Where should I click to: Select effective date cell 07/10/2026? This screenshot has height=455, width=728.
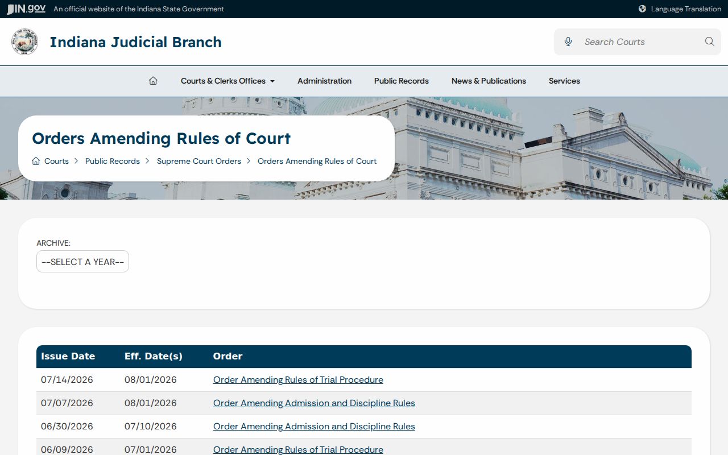tap(151, 426)
